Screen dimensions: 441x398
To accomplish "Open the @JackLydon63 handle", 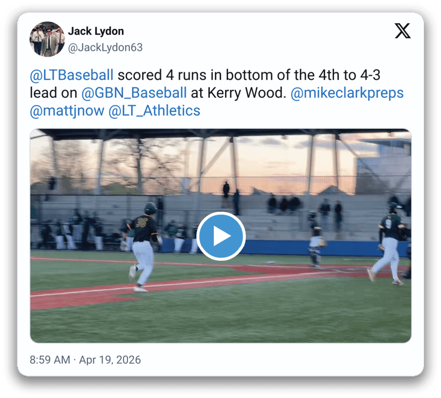I will 105,47.
